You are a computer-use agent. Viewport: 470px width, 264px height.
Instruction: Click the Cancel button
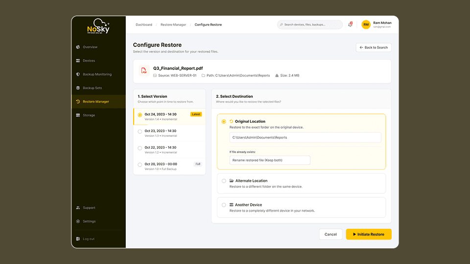click(x=330, y=234)
